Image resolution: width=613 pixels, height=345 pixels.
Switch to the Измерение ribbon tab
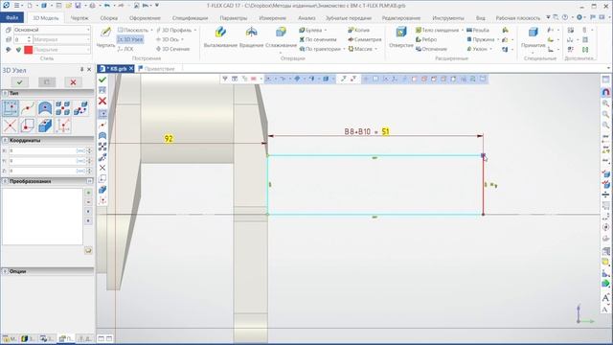click(272, 18)
